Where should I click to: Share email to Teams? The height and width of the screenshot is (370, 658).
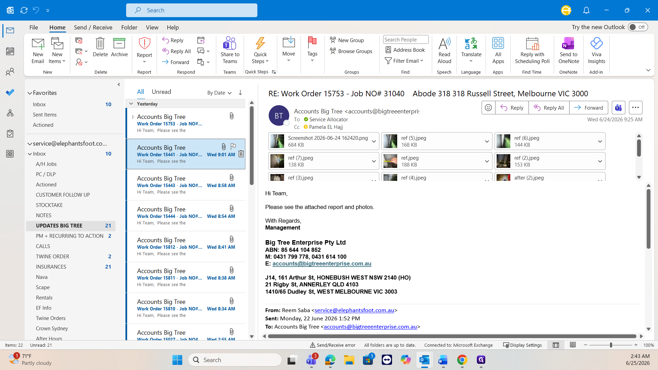click(x=230, y=50)
